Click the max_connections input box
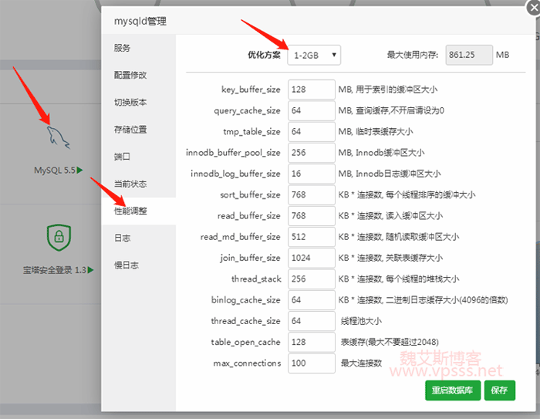Screen dimensions: 540x419 (x=311, y=363)
